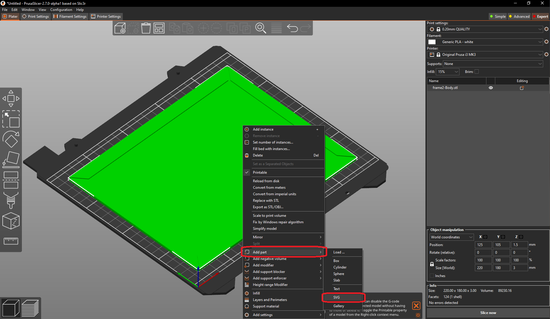Switch to the Print Settings tab

point(36,17)
